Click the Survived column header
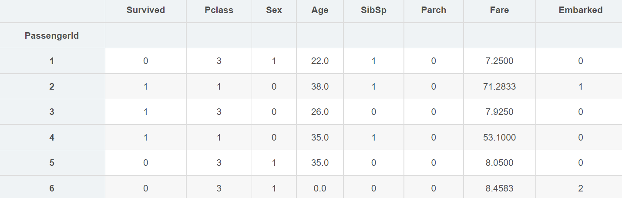 (145, 10)
